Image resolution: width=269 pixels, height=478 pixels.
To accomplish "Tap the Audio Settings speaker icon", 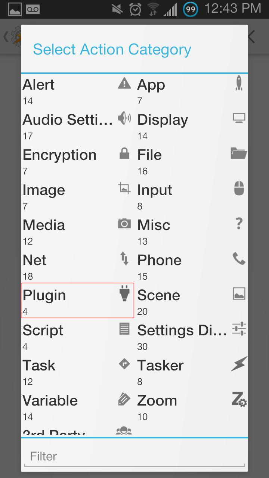I will pyautogui.click(x=124, y=118).
